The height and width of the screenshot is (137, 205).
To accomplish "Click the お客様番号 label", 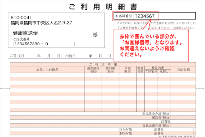I will [x=124, y=16].
